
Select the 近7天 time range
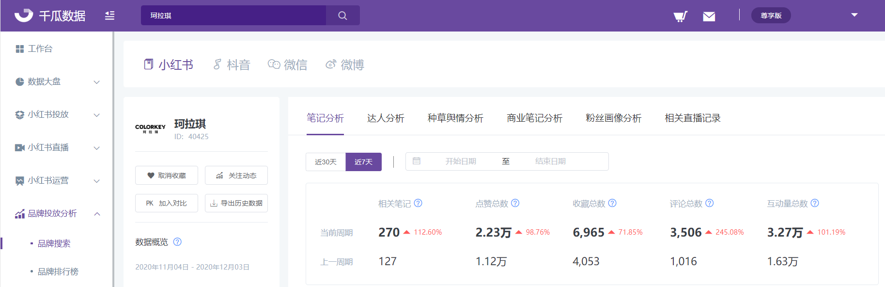363,162
